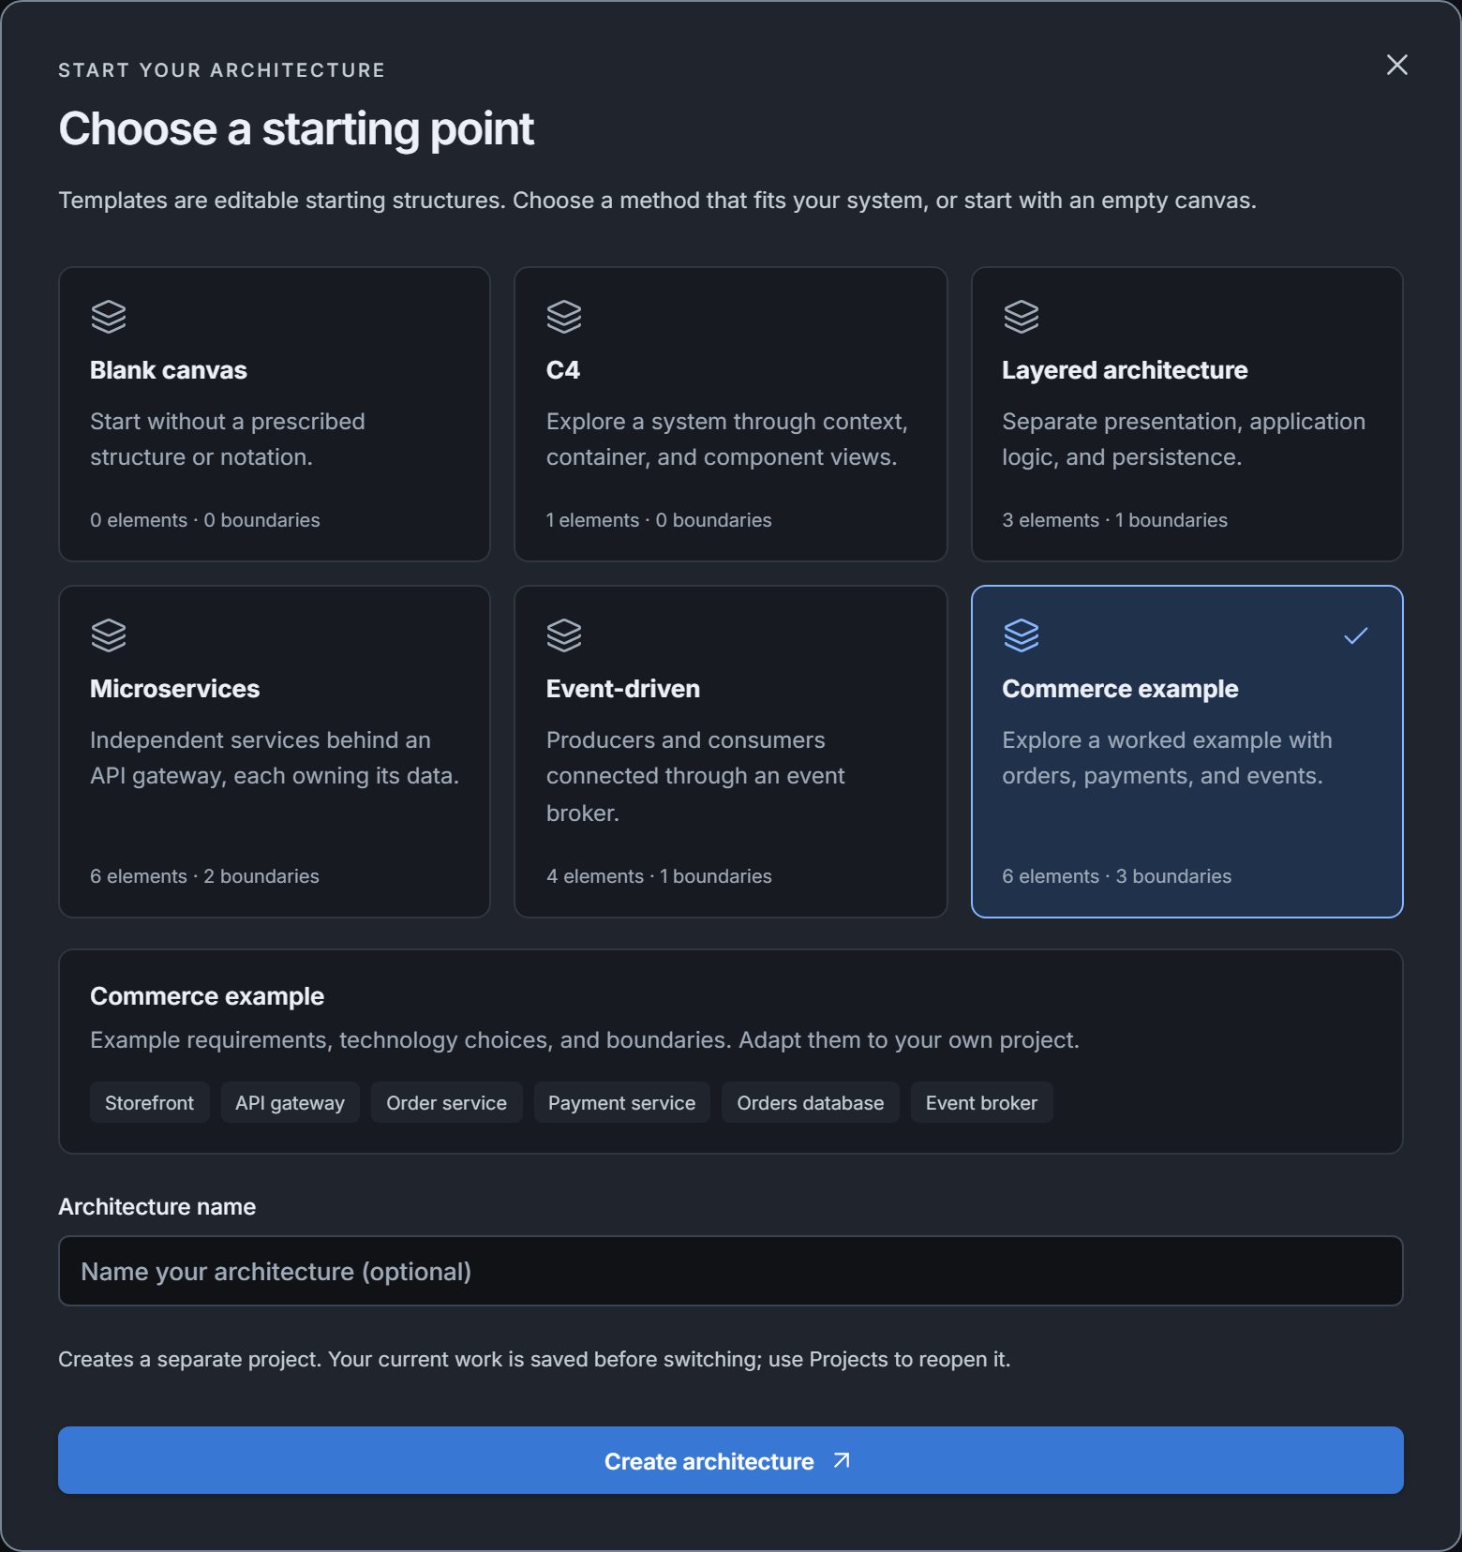Image resolution: width=1462 pixels, height=1552 pixels.
Task: Click the arrow icon on Create architecture button
Action: [x=842, y=1460]
